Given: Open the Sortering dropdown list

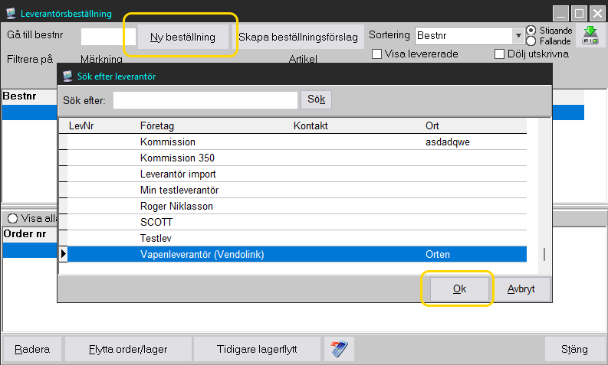Looking at the screenshot, I should pos(518,36).
